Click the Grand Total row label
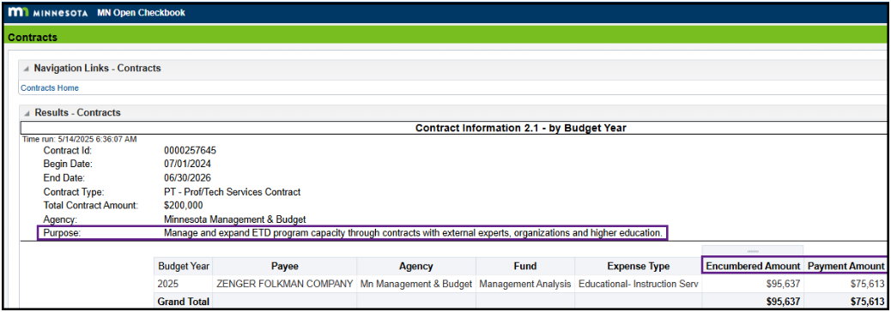The width and height of the screenshot is (891, 312). pos(184,302)
